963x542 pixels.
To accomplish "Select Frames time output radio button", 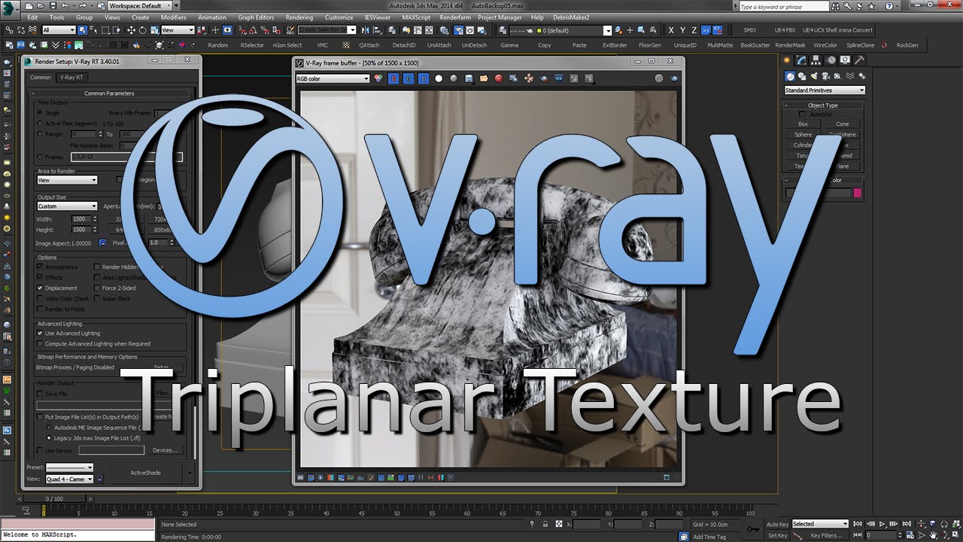I will pos(40,157).
